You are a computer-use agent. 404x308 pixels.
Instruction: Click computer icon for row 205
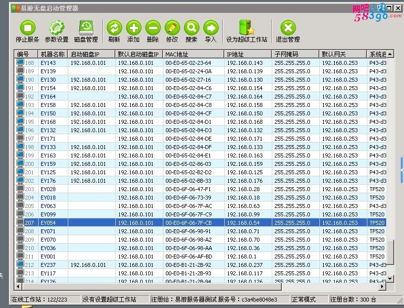coord(20,206)
